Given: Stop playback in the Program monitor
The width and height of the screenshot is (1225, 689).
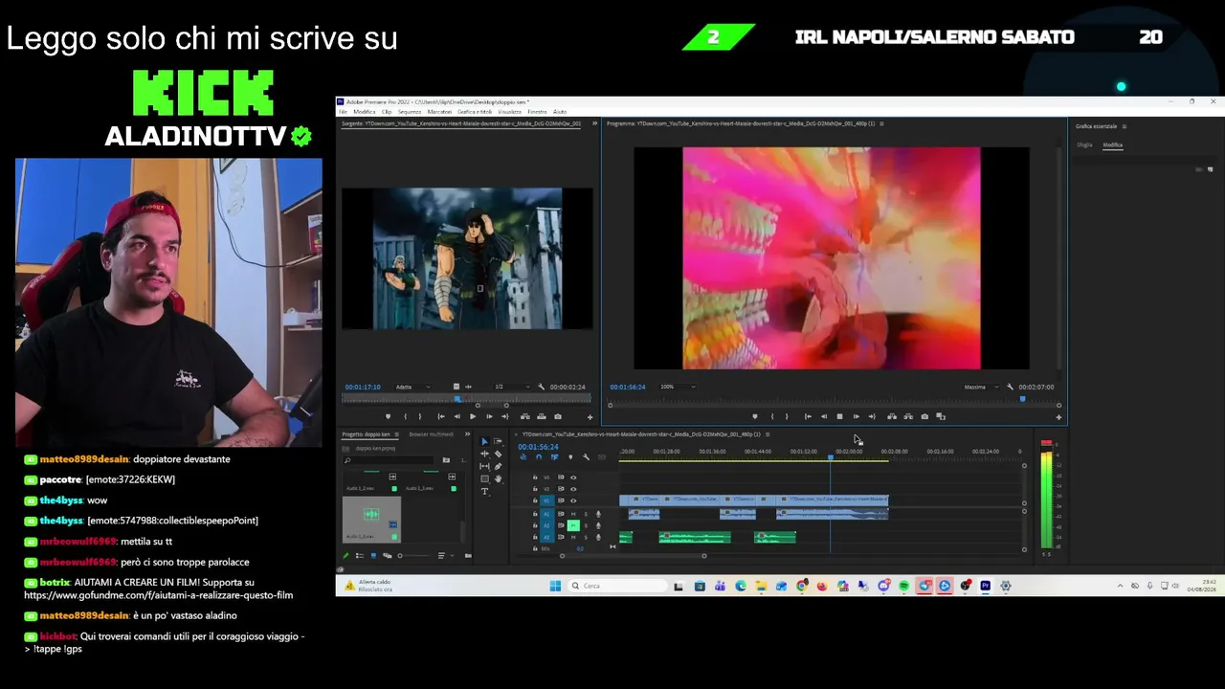Looking at the screenshot, I should pyautogui.click(x=839, y=416).
